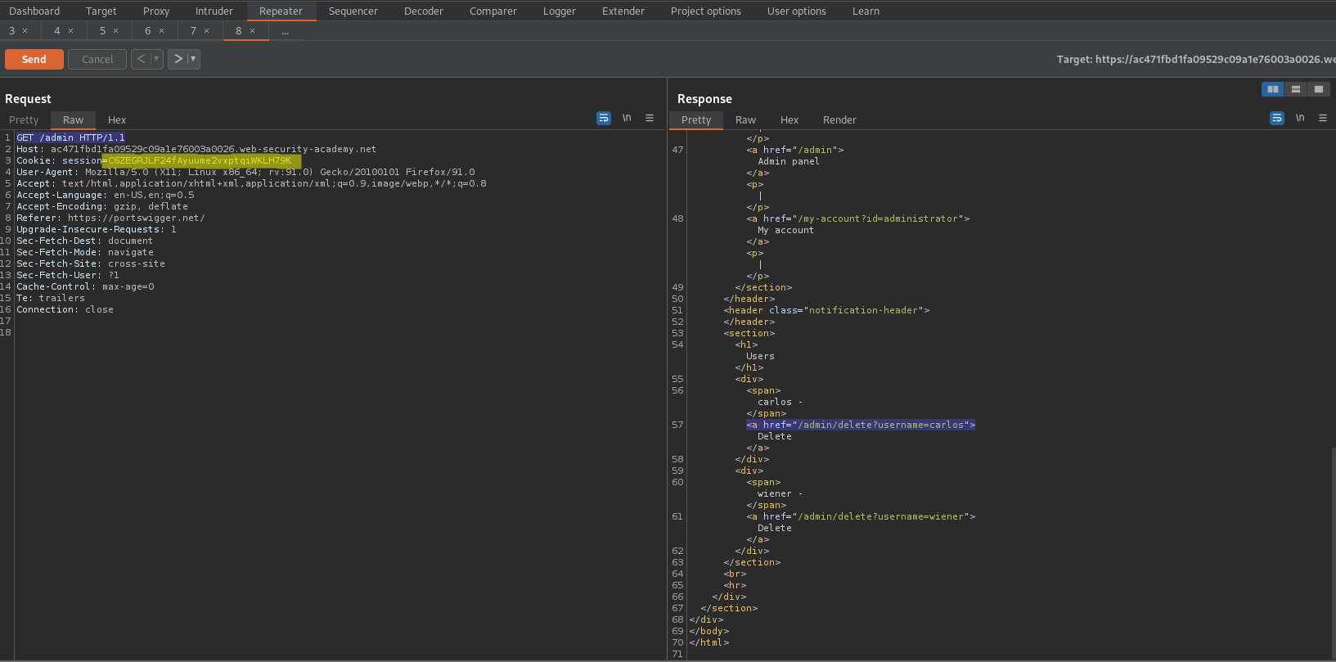
Task: Click Cancel button
Action: (x=97, y=59)
